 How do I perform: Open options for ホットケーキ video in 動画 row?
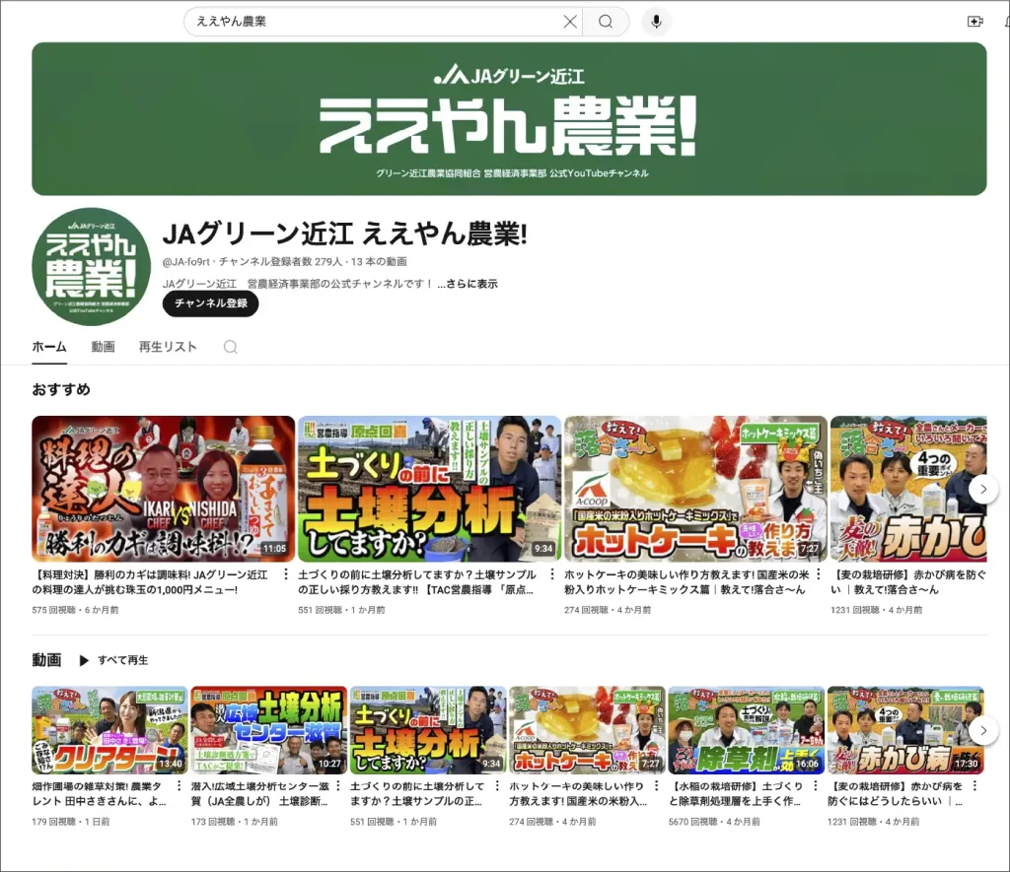656,785
